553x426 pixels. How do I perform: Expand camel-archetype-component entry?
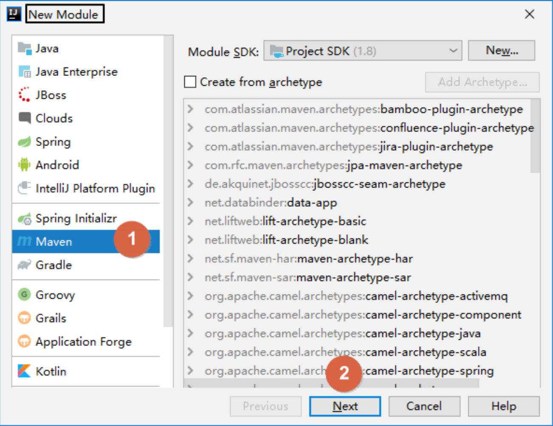191,314
